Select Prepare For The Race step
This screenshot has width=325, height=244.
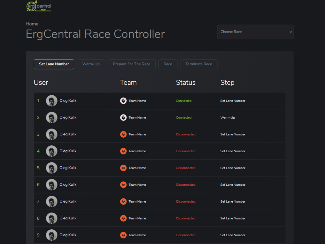click(131, 64)
